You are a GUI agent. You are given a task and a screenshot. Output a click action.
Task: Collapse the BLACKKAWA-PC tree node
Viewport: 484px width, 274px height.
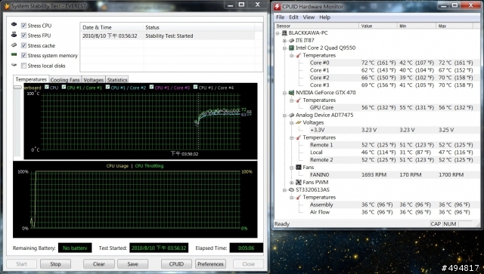(x=278, y=33)
